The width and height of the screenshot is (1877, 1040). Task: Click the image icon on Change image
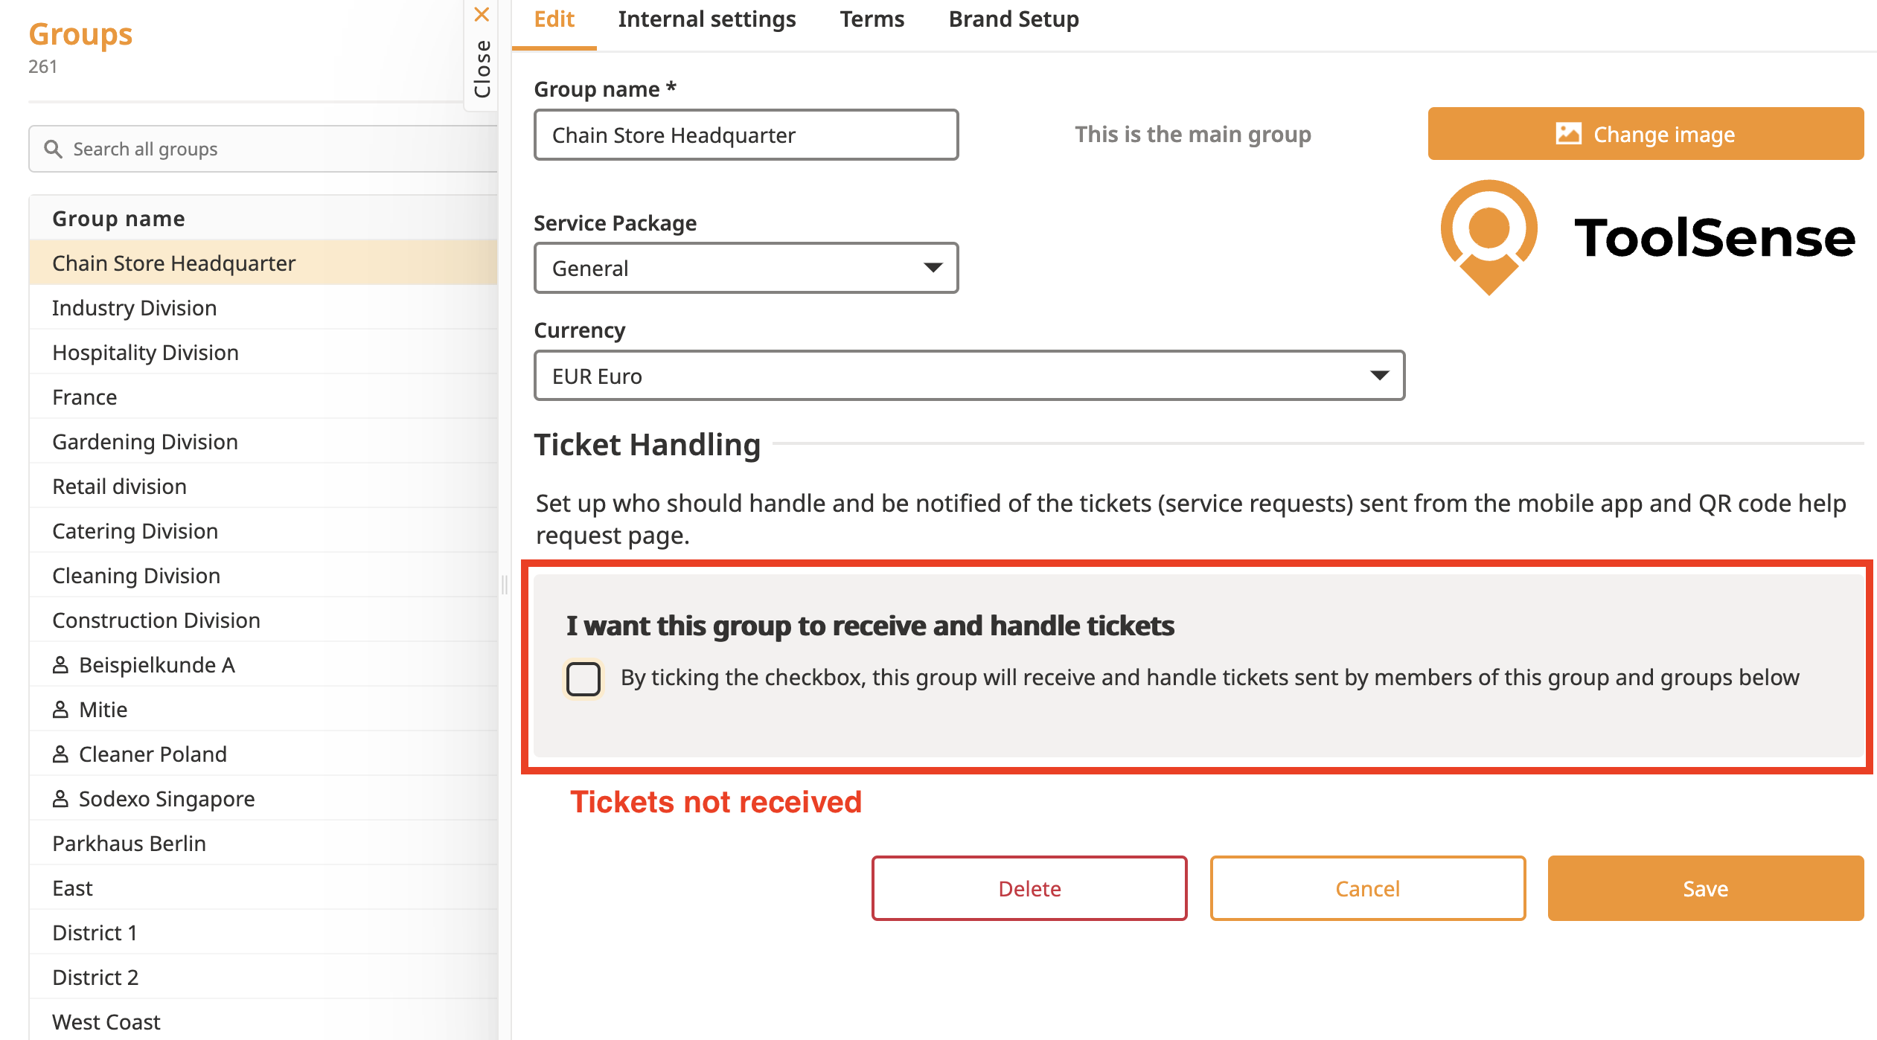point(1568,134)
